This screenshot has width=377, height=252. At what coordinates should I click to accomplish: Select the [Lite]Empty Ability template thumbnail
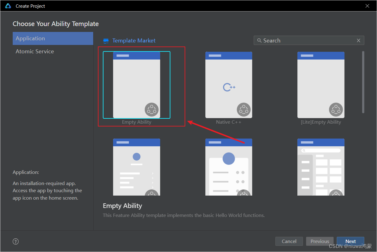pos(321,85)
